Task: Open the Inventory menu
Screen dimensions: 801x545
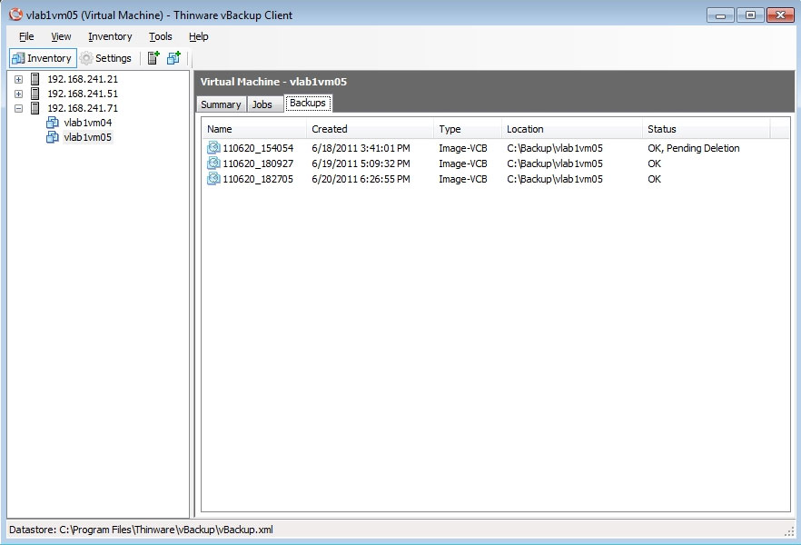Action: 110,36
